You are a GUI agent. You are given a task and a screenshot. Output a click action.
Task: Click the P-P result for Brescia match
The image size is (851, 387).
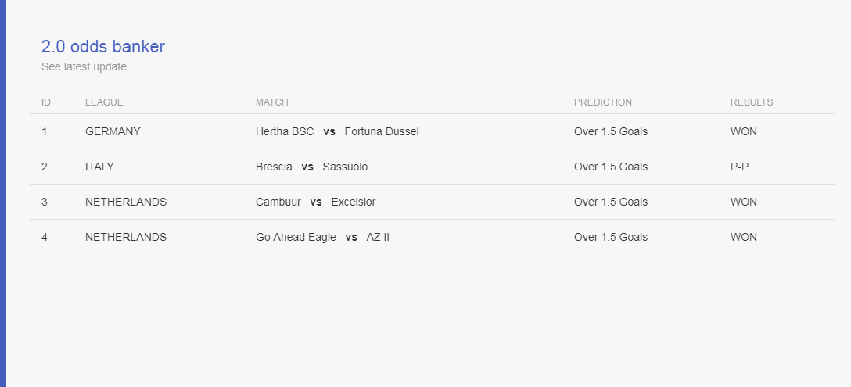coord(739,167)
